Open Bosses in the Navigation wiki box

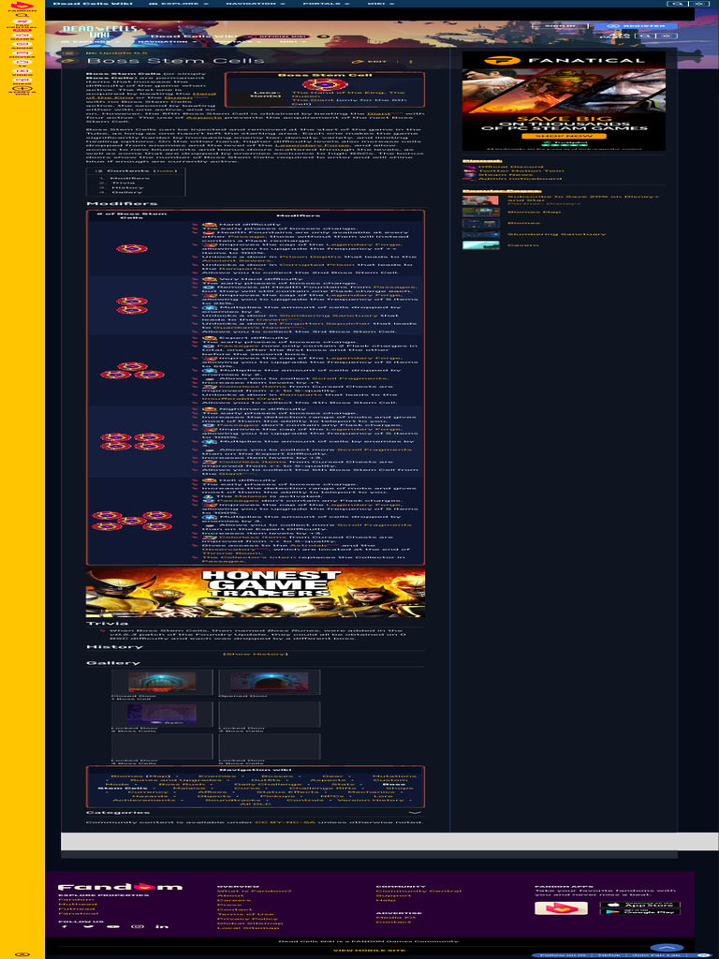pos(277,776)
